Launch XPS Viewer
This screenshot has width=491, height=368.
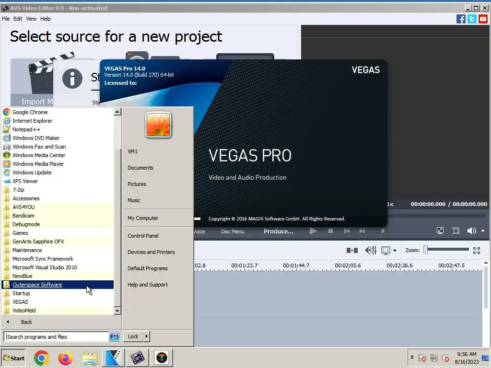[x=58, y=181]
